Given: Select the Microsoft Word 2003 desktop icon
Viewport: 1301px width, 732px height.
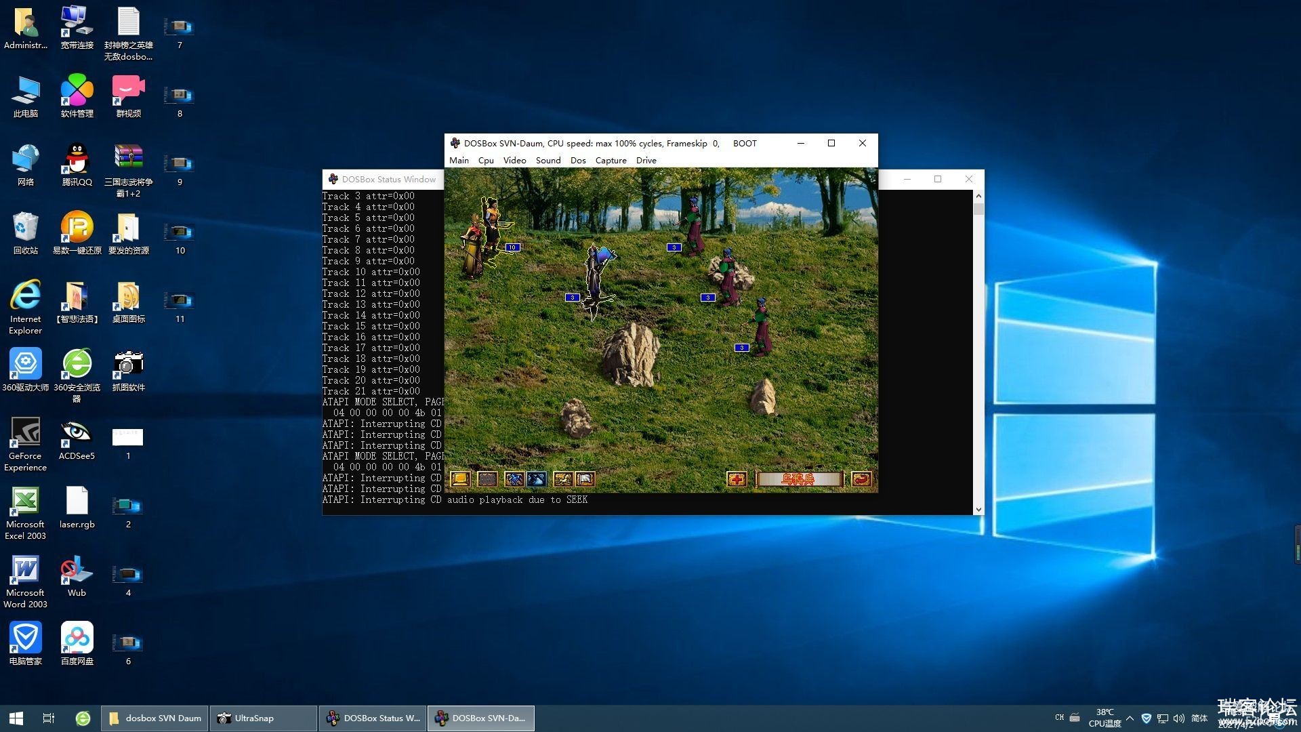Looking at the screenshot, I should [x=26, y=582].
